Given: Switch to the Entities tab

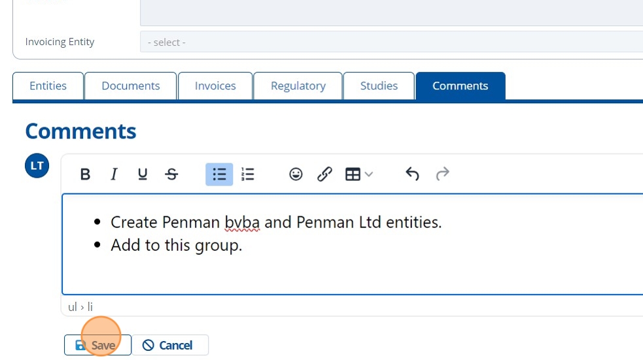Looking at the screenshot, I should [x=48, y=86].
